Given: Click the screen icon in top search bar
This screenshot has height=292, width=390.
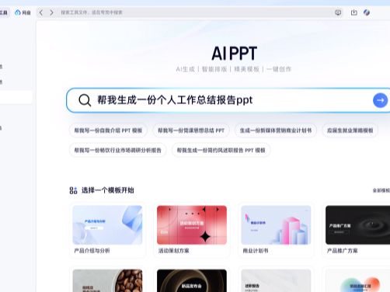Looking at the screenshot, I should 338,12.
